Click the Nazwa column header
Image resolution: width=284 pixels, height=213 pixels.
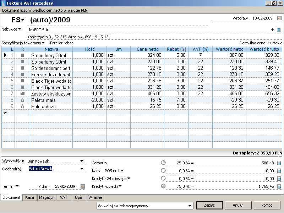51,49
